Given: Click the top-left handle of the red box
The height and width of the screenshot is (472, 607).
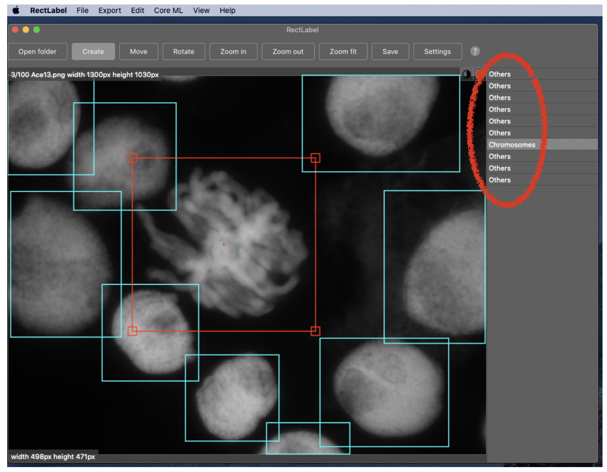Looking at the screenshot, I should click(x=132, y=158).
